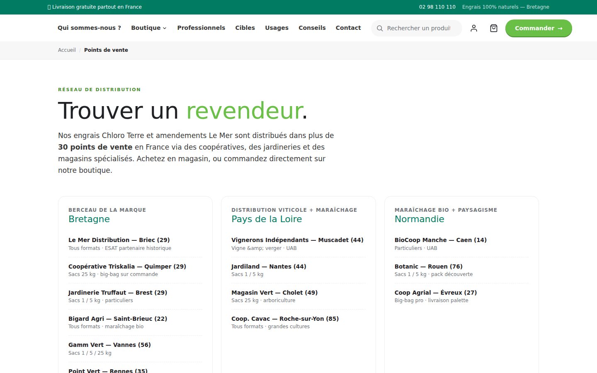597x373 pixels.
Task: Click Coopérative Triskalia — Quimper (29)
Action: (x=127, y=266)
